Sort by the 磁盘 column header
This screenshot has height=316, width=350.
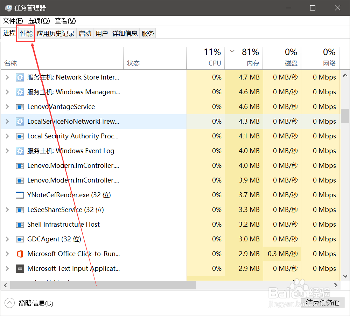(x=282, y=58)
